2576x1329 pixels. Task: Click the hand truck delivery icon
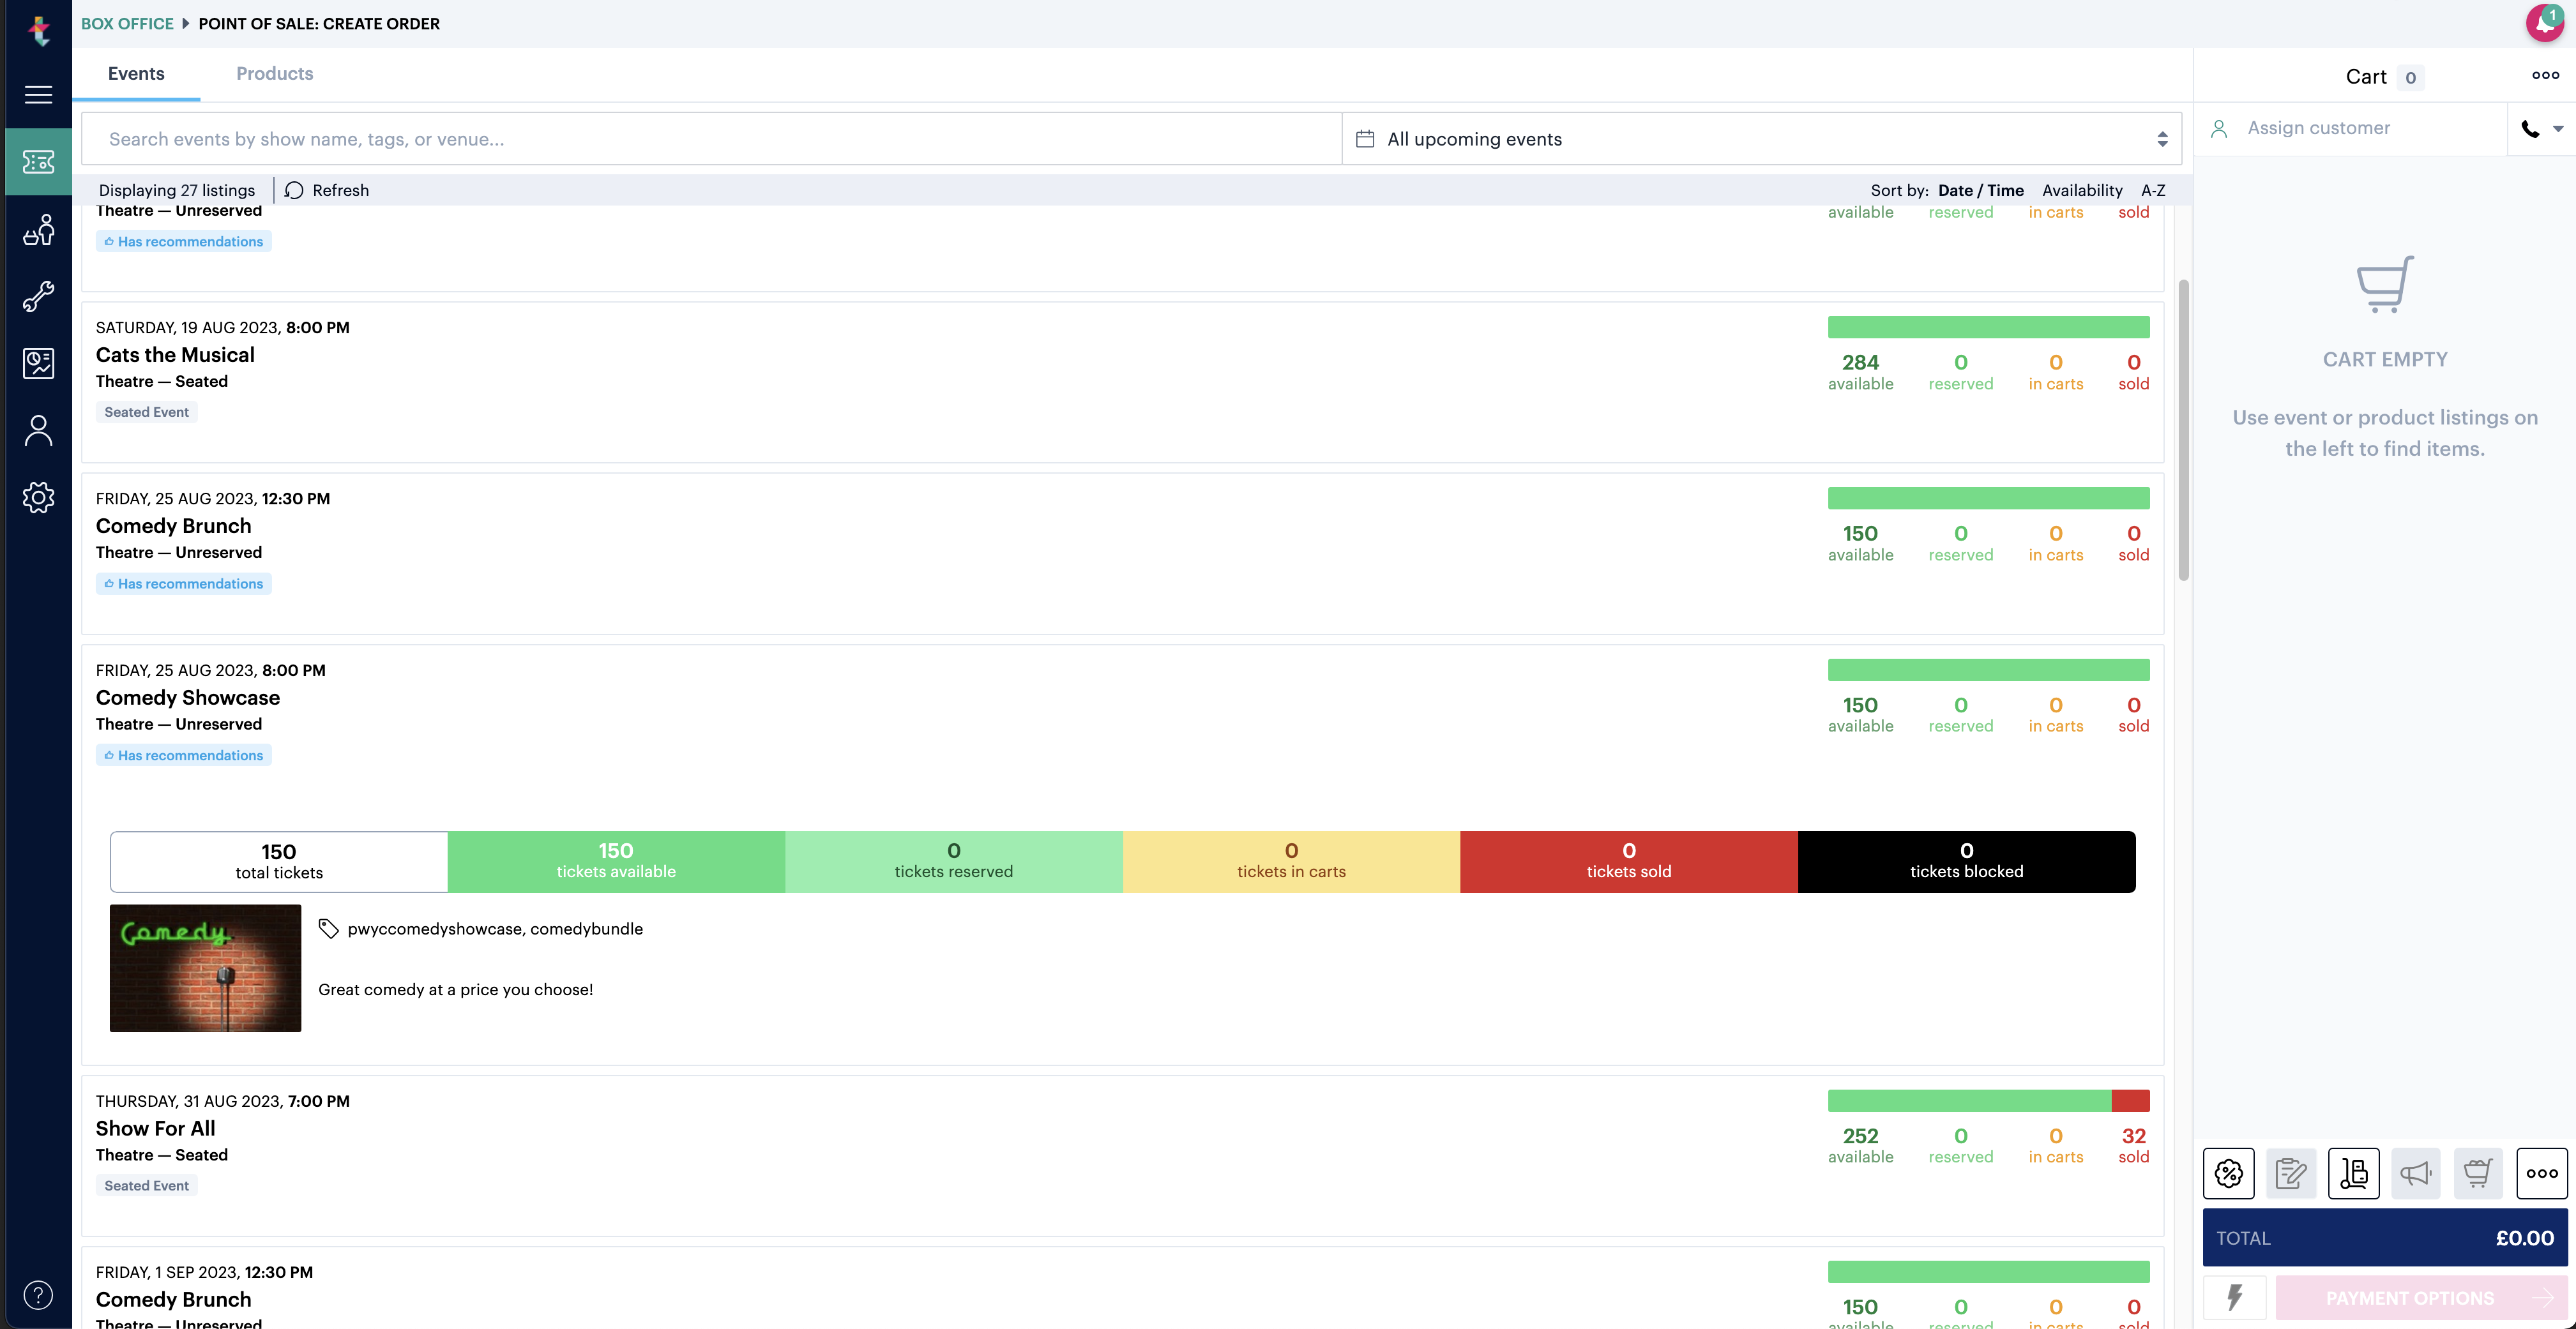(2354, 1173)
